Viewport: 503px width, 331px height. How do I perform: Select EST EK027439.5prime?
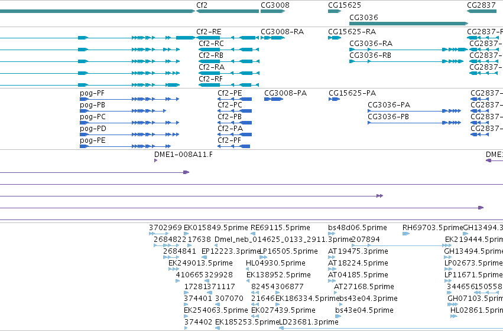pos(255,317)
